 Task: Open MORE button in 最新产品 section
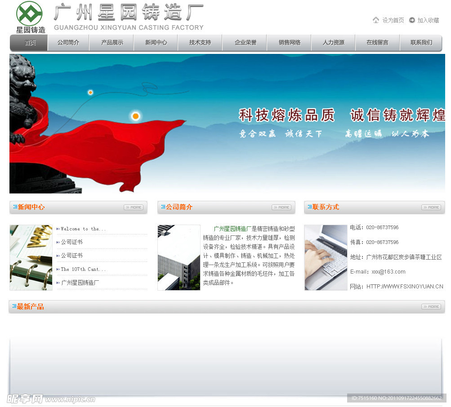[431, 307]
